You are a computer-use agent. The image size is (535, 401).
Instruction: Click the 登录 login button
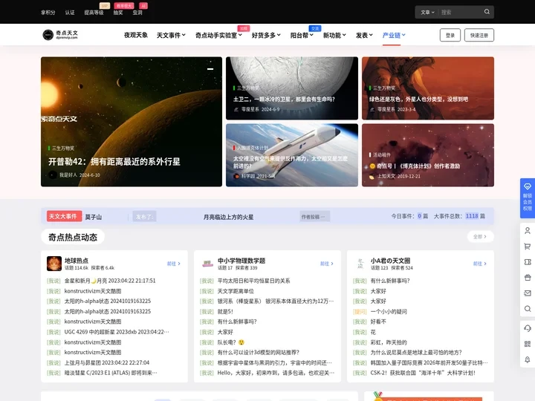pyautogui.click(x=450, y=35)
